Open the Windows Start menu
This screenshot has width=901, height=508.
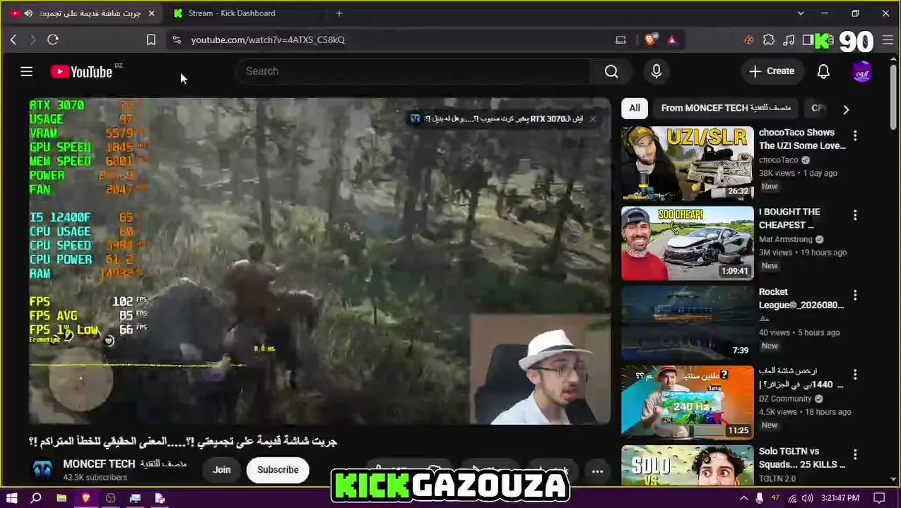[11, 498]
